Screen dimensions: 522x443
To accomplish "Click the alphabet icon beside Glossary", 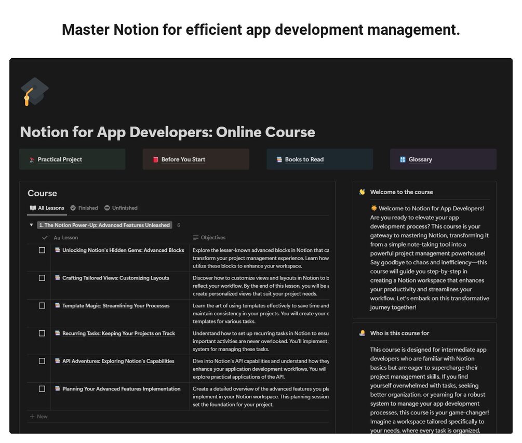I will (403, 159).
